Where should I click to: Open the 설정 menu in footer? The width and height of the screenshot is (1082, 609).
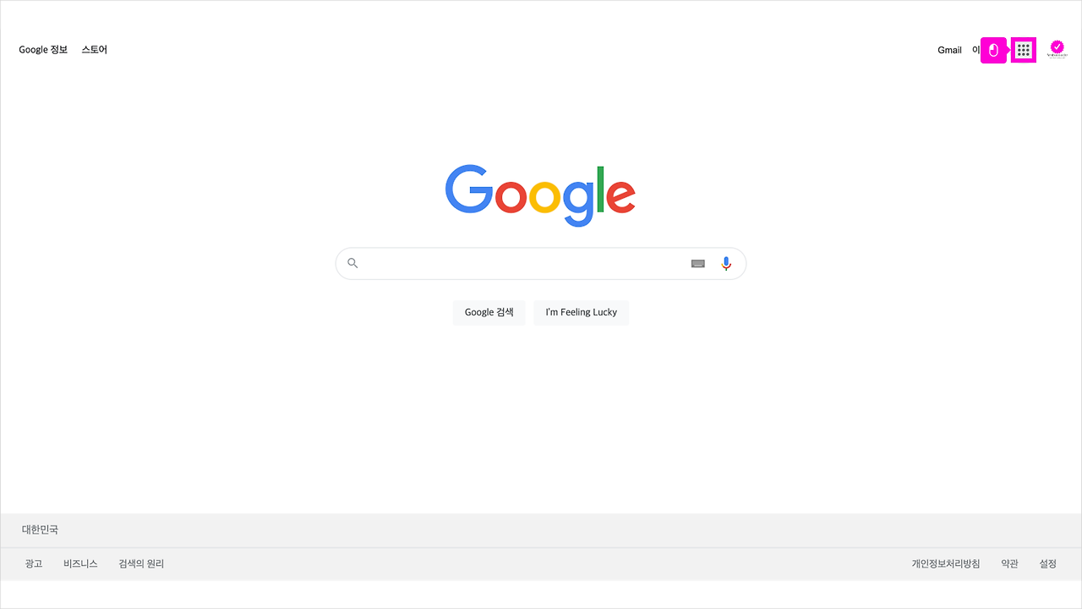[1048, 563]
